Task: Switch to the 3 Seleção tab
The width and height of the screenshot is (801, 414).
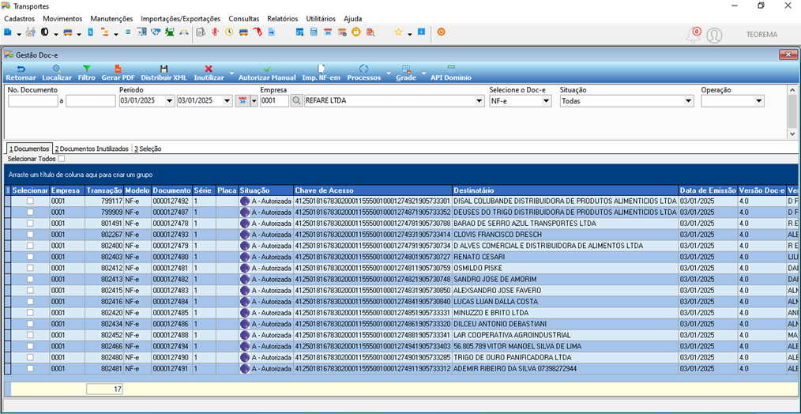Action: point(149,149)
